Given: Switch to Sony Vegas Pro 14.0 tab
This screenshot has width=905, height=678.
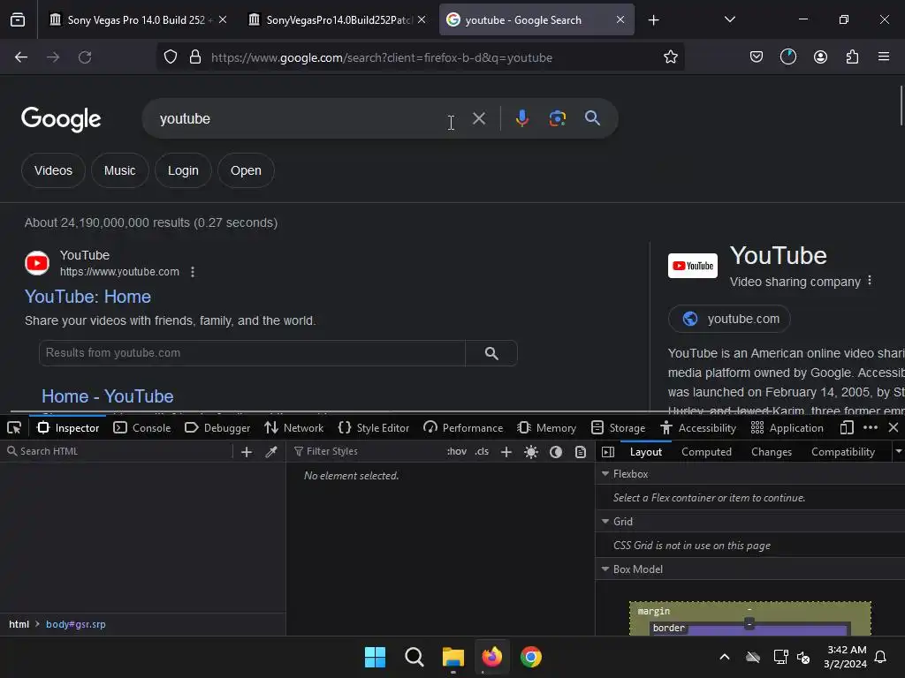Looking at the screenshot, I should click(137, 20).
